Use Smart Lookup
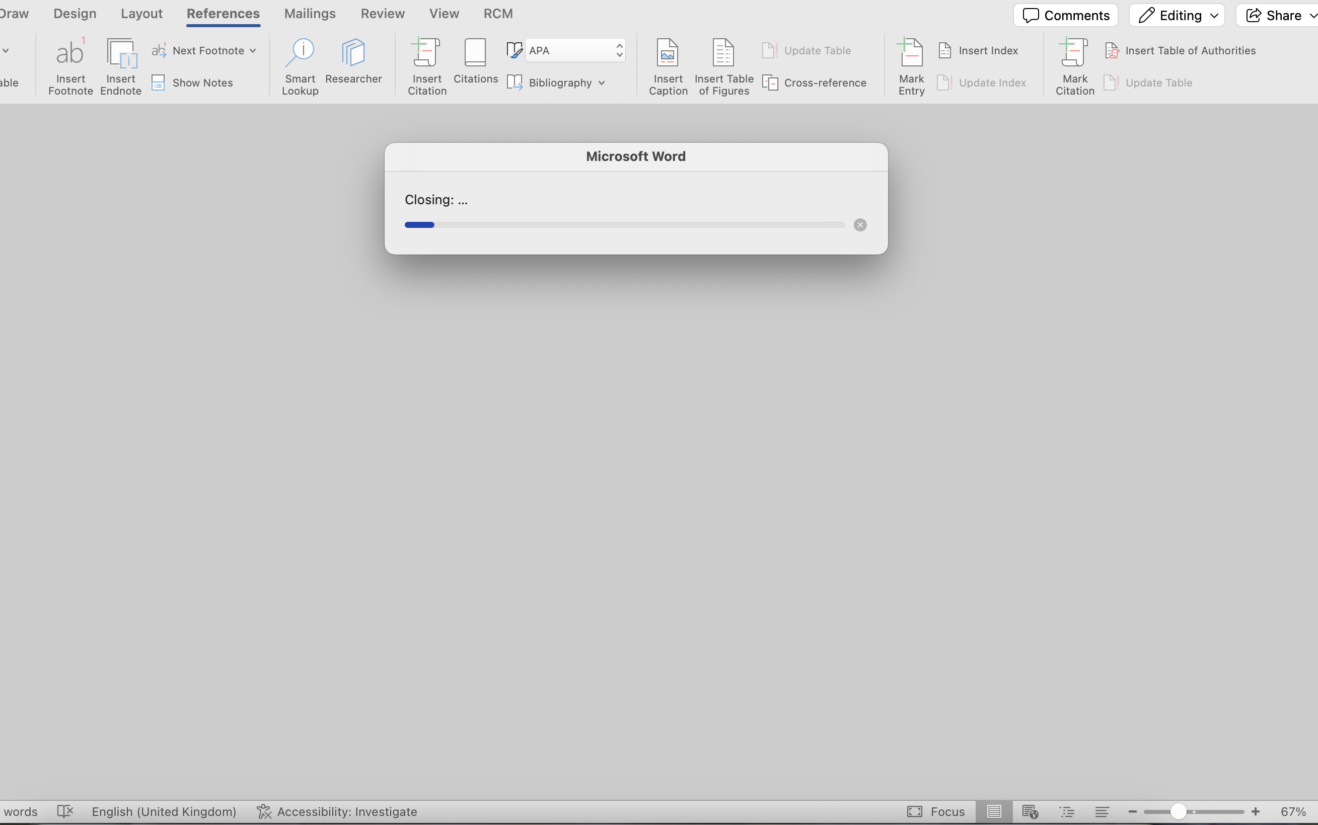The image size is (1318, 825). coord(299,65)
